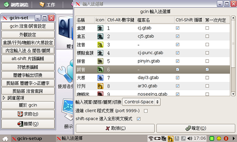Open the volume speaker tray icon
This screenshot has width=237, height=142.
point(190,138)
